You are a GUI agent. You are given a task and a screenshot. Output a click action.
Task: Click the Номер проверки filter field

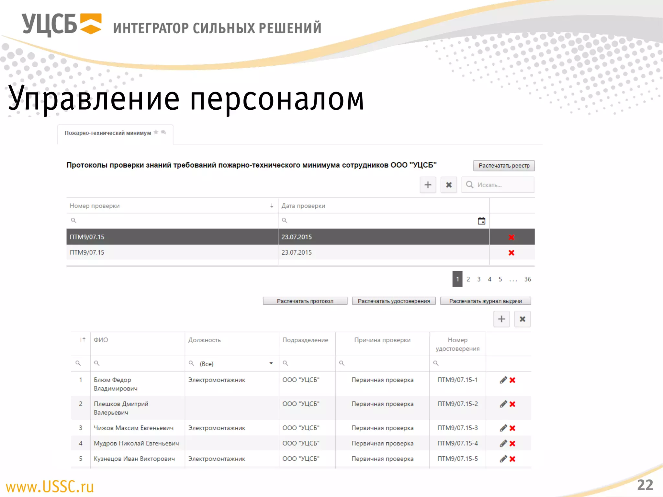(172, 221)
